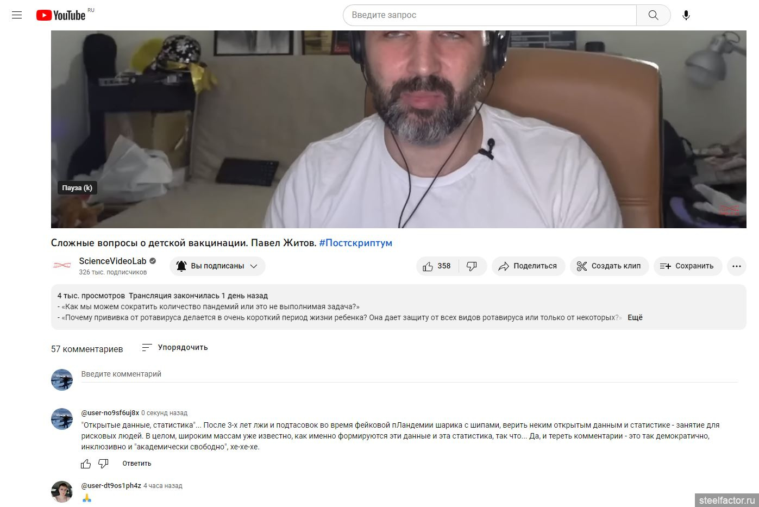This screenshot has height=507, width=759.
Task: Open the hamburger guide menu
Action: point(17,15)
